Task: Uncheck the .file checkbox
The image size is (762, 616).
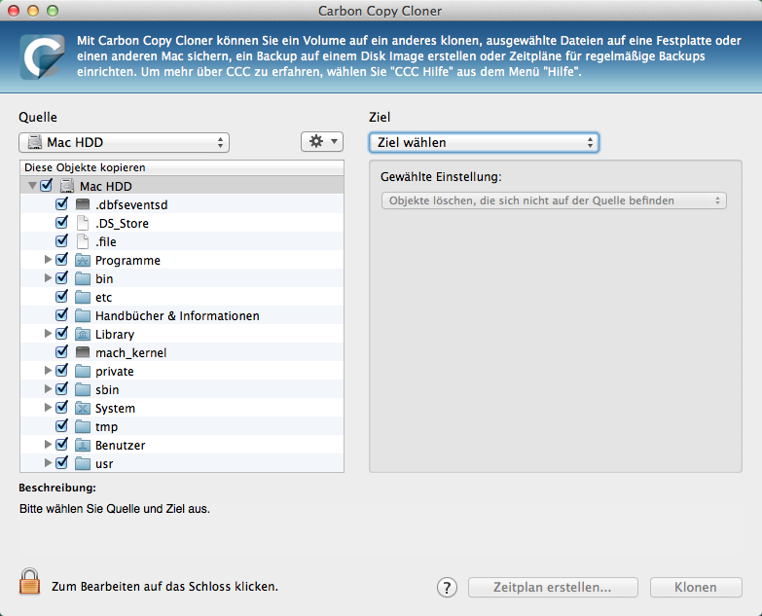Action: click(61, 241)
